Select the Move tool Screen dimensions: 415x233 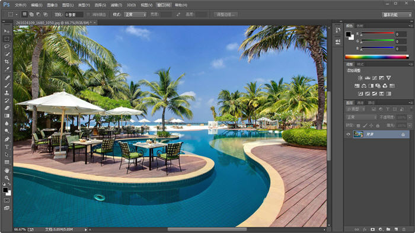pos(7,31)
